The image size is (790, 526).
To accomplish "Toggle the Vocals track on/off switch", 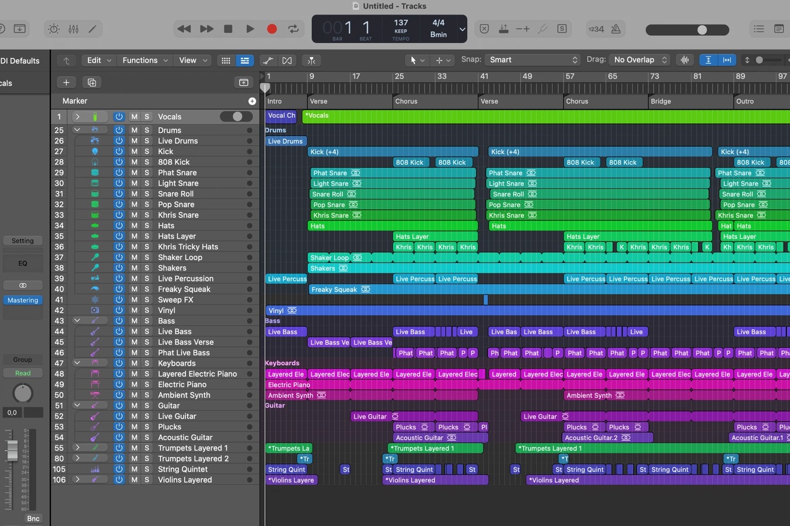I will pyautogui.click(x=236, y=116).
